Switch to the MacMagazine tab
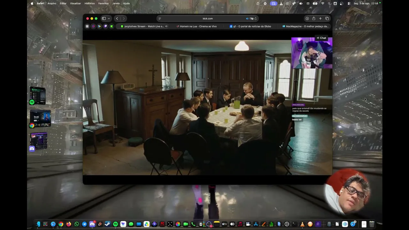The image size is (409, 230). click(305, 27)
